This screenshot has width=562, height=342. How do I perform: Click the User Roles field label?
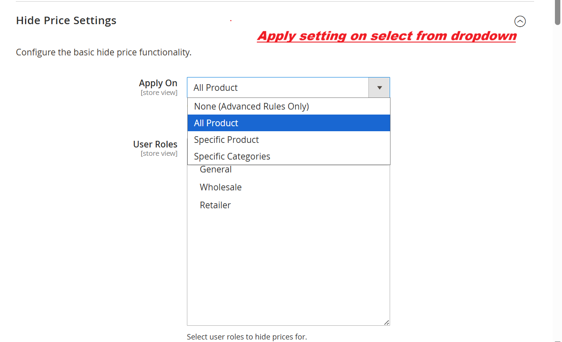pos(155,145)
